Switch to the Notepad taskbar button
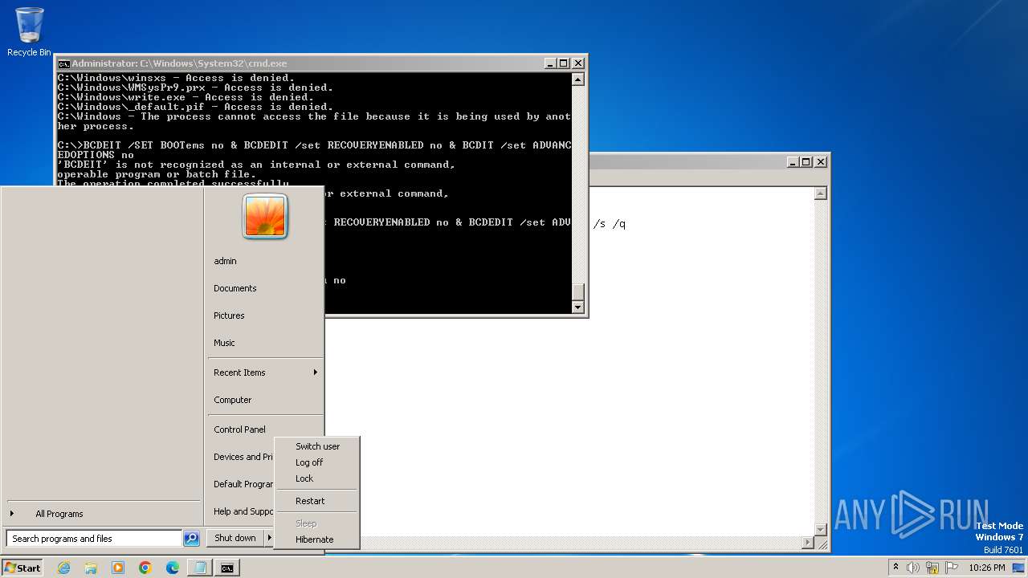Image resolution: width=1028 pixels, height=578 pixels. (200, 568)
